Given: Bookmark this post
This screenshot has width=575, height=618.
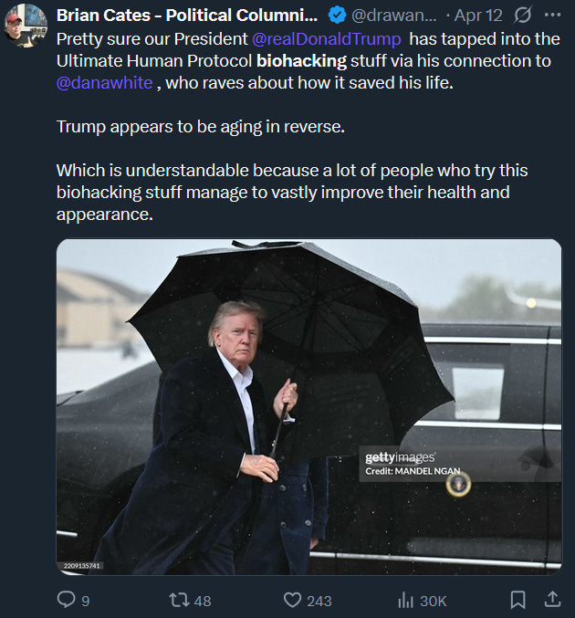Looking at the screenshot, I should pos(517,600).
